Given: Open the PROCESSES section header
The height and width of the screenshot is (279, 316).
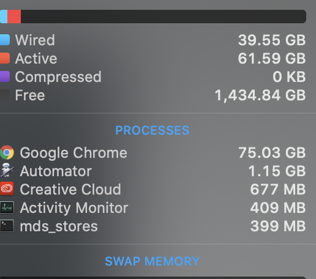Looking at the screenshot, I should (152, 130).
